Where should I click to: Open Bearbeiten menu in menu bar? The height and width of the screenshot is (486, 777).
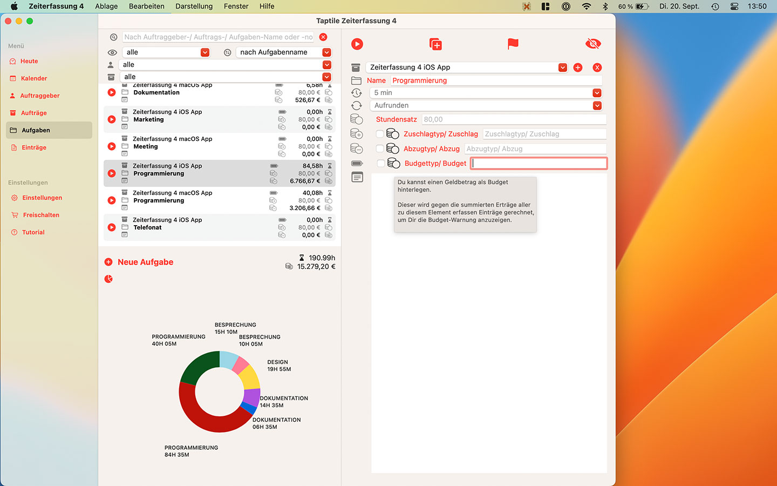click(147, 6)
